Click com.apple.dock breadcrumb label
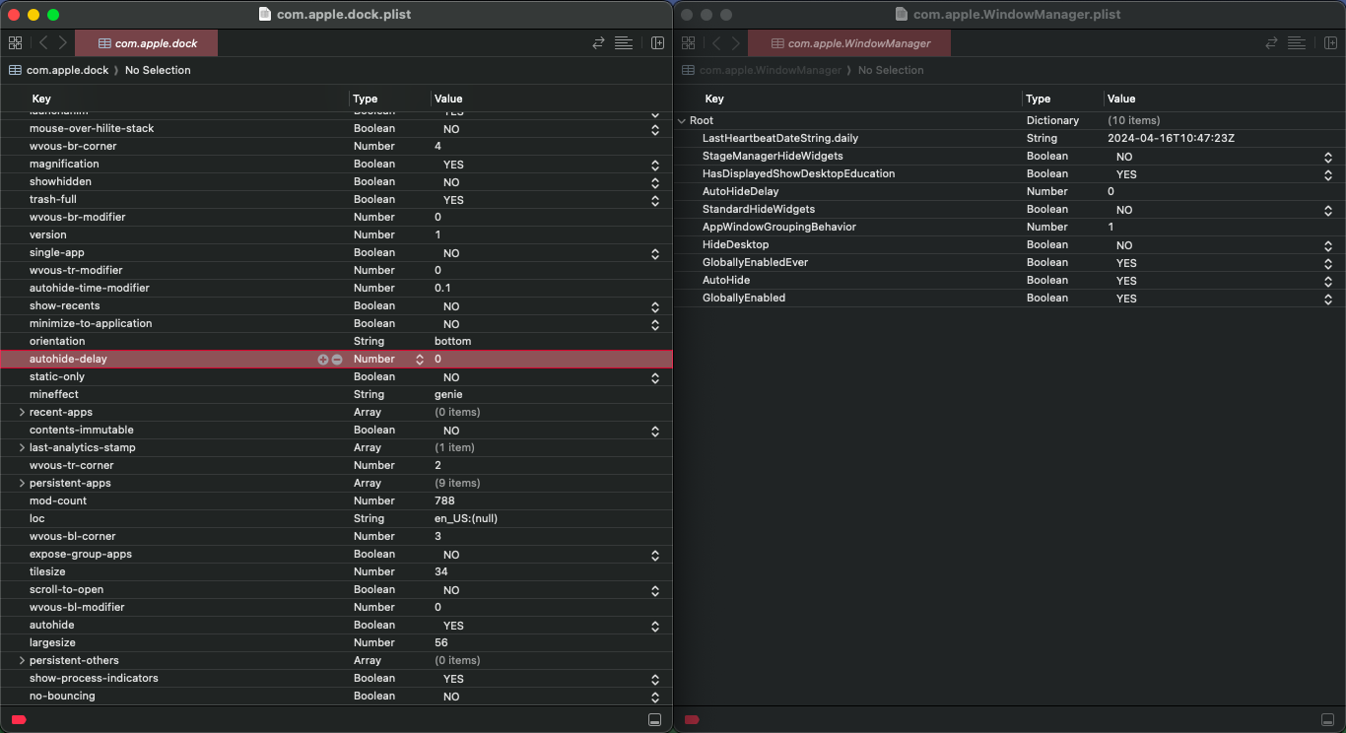Viewport: 1346px width, 733px height. 68,70
